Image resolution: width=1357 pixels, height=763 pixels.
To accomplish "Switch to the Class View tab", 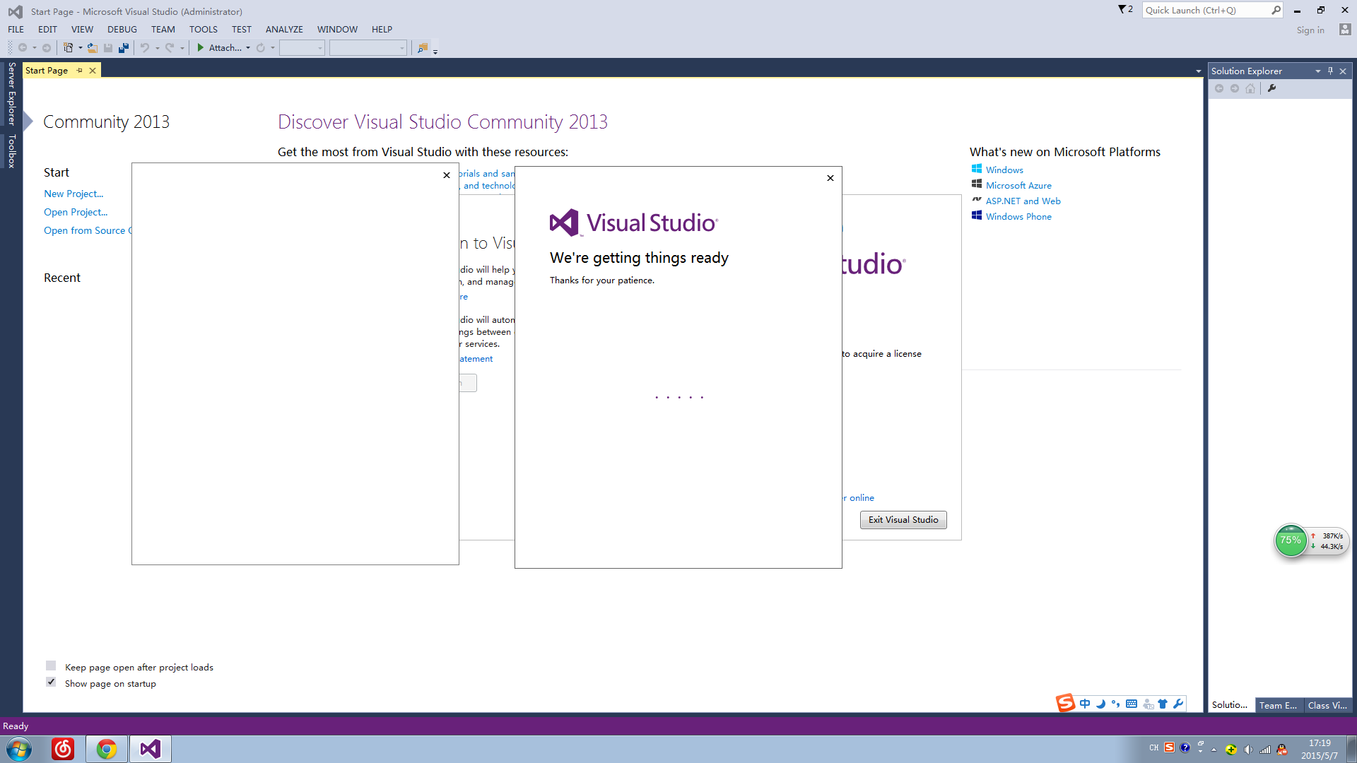I will coord(1327,705).
